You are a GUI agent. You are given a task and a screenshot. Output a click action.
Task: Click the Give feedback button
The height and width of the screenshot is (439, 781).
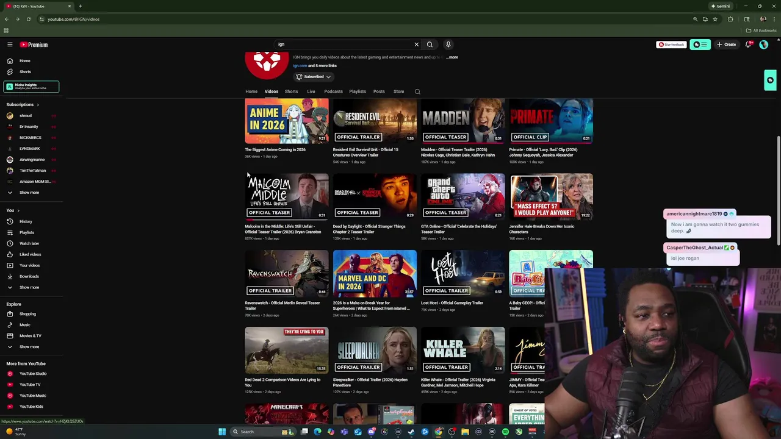671,45
